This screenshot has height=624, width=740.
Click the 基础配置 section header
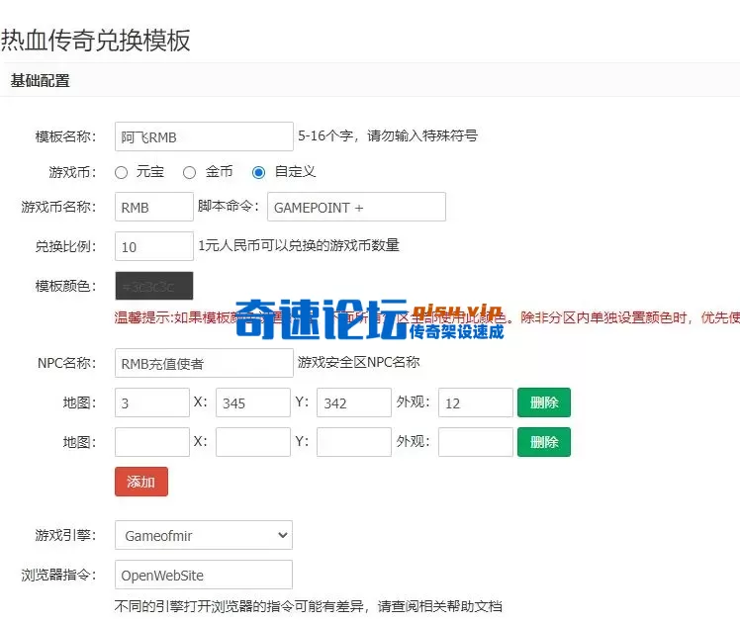[x=41, y=81]
